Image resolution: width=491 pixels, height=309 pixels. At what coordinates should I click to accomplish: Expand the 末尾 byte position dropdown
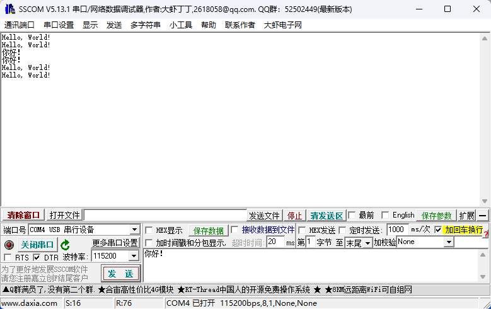coord(367,243)
